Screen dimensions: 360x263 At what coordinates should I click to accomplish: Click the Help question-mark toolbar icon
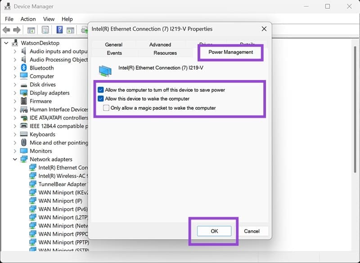tap(59, 30)
